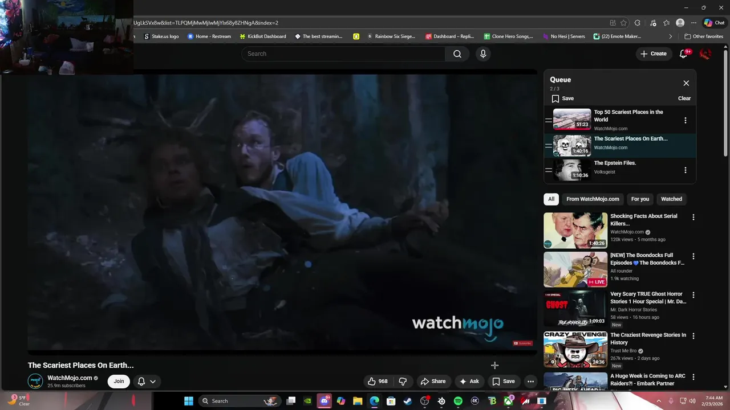Viewport: 730px width, 410px height.
Task: Clear the video queue
Action: tap(684, 99)
